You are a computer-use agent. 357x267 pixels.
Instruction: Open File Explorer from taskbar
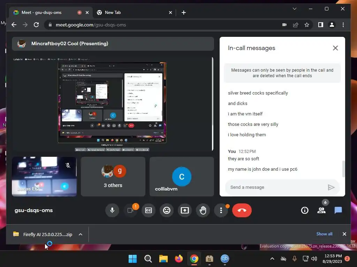pos(163,259)
